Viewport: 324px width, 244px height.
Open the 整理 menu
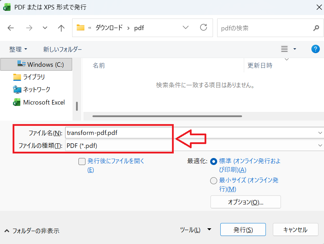pos(18,49)
